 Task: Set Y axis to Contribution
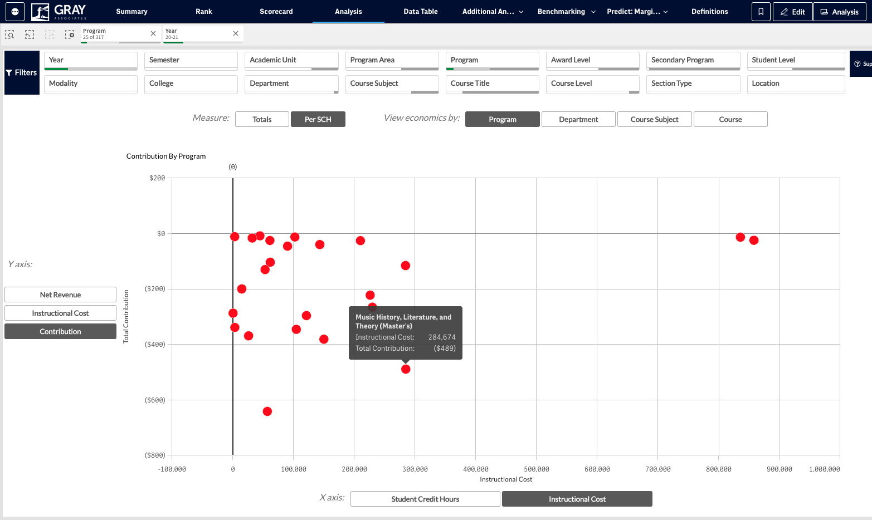tap(60, 331)
